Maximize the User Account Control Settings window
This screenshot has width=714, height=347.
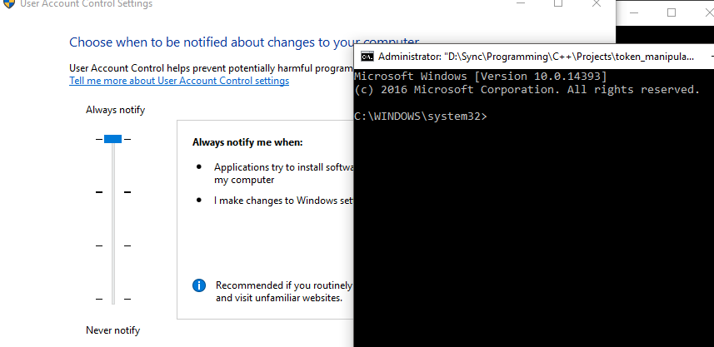[x=558, y=3]
